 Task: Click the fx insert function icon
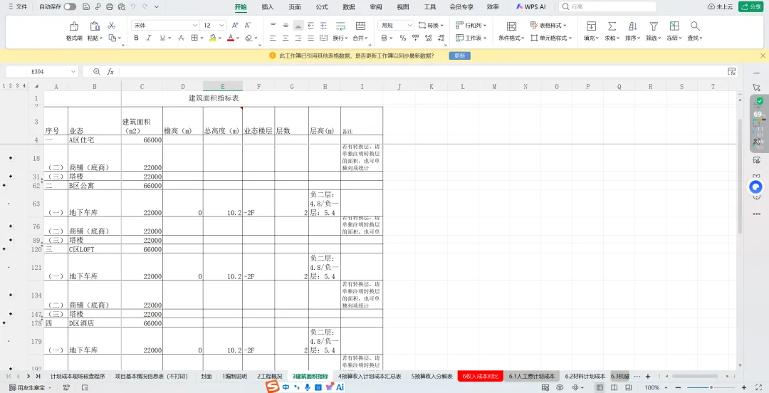(x=110, y=72)
